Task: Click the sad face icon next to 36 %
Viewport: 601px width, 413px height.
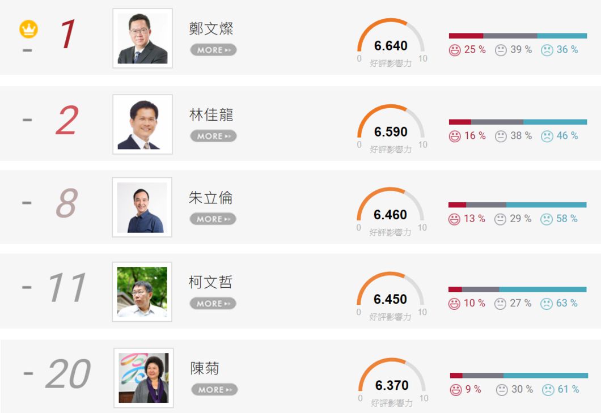Action: coord(547,50)
